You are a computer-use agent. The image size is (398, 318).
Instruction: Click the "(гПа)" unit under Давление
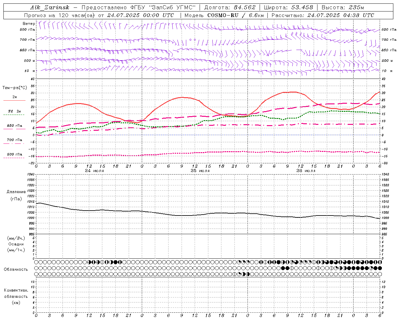[x=16, y=199]
